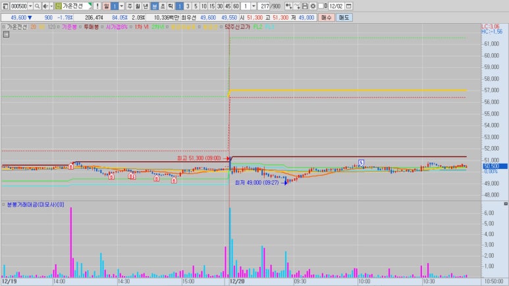Click the trading value 10,336백만
The image size is (509, 286).
click(x=166, y=18)
